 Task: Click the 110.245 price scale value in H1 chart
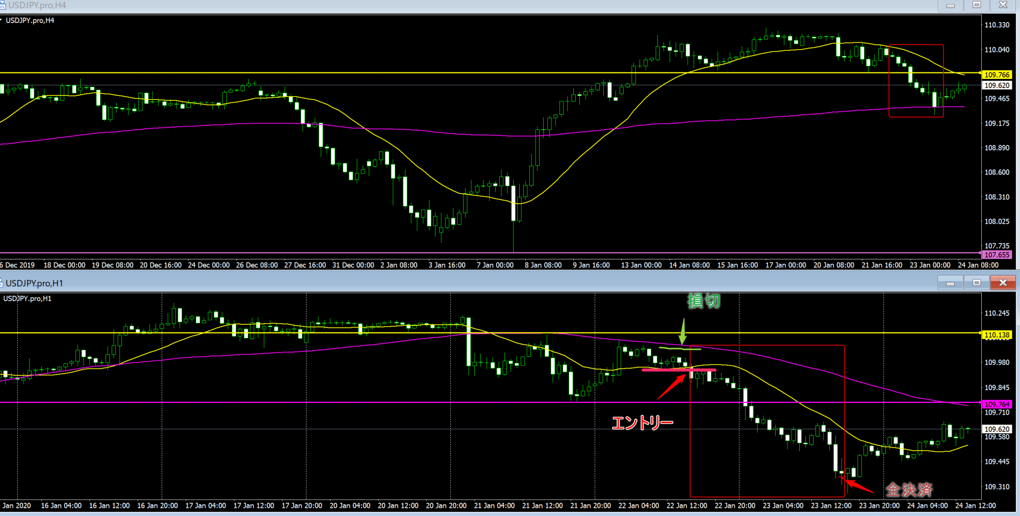coord(997,314)
